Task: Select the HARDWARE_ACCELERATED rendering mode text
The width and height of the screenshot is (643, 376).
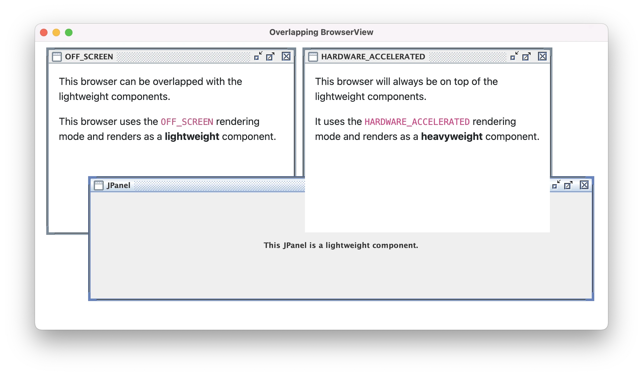Action: (x=418, y=121)
